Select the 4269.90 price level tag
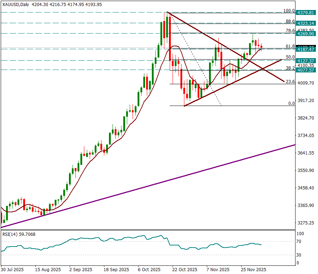The height and width of the screenshot is (274, 318). 305,34
